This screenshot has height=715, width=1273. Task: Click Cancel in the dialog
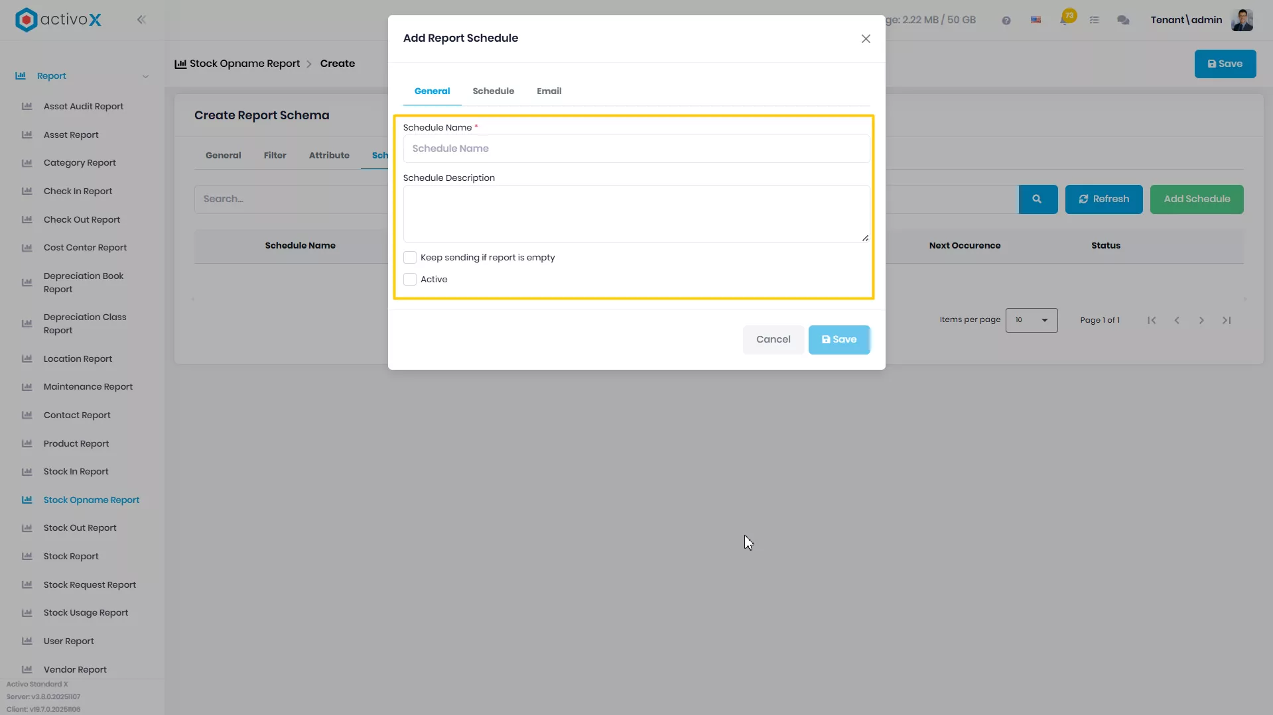[773, 339]
